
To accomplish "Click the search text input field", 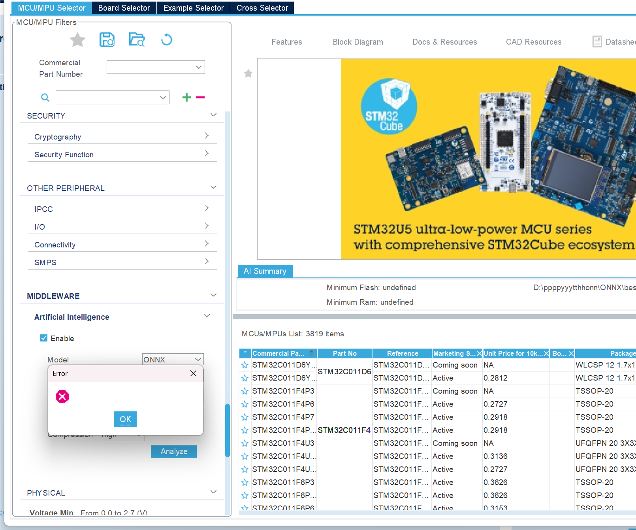I will 107,97.
